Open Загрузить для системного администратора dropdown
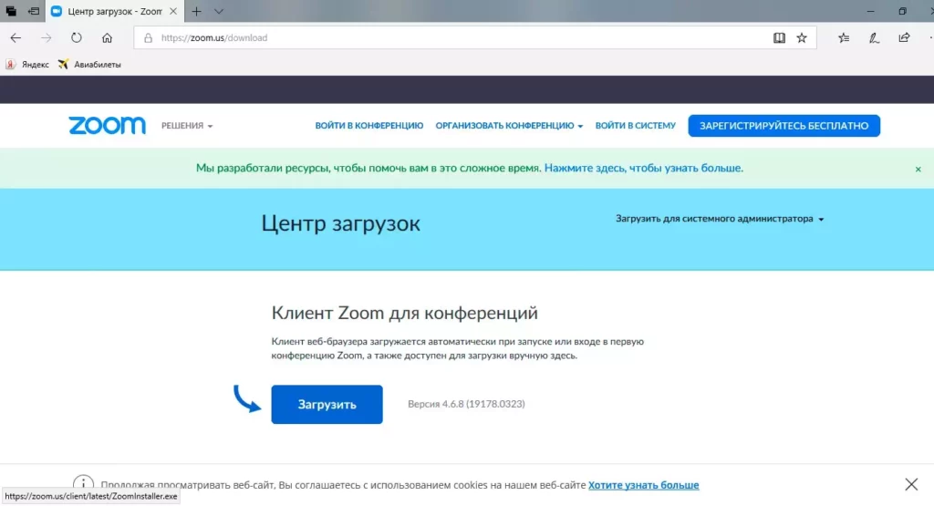Screen dimensions: 934x506 (720, 219)
